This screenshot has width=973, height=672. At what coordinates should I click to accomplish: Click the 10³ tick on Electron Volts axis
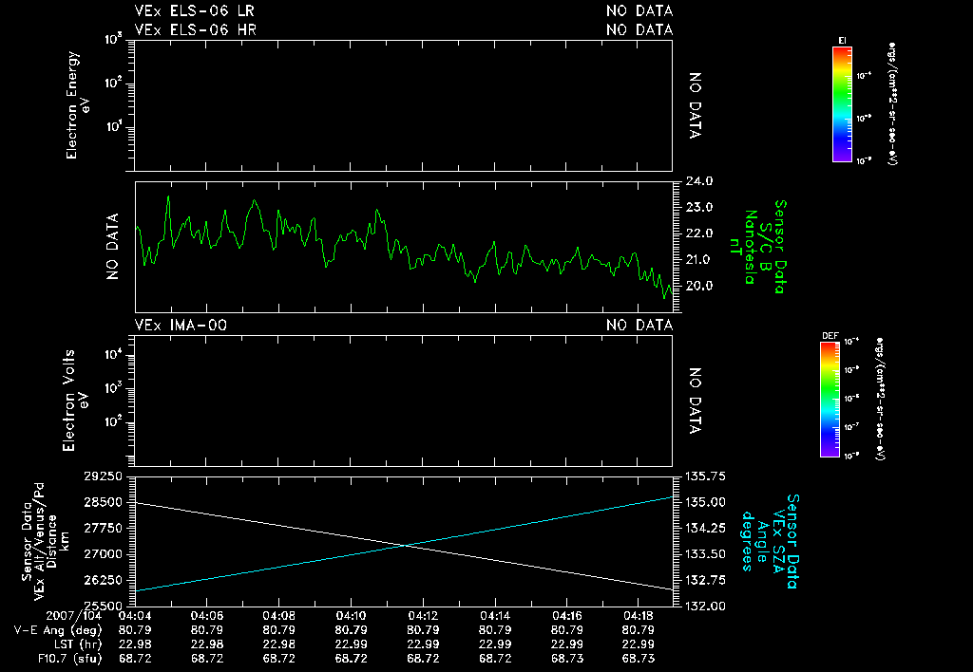(114, 389)
